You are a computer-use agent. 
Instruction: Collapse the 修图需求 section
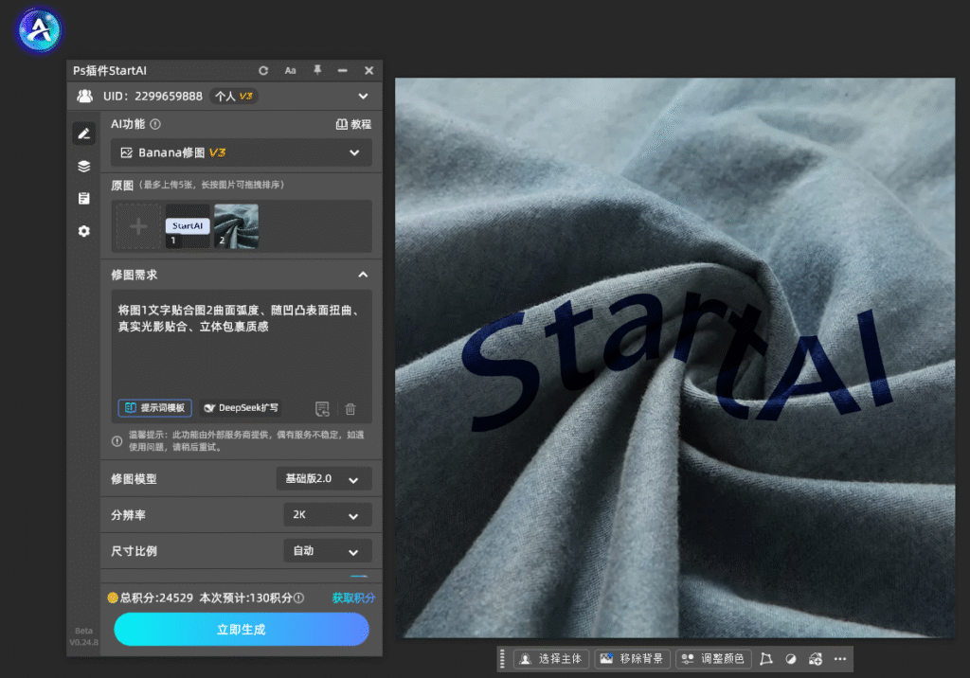pos(363,275)
